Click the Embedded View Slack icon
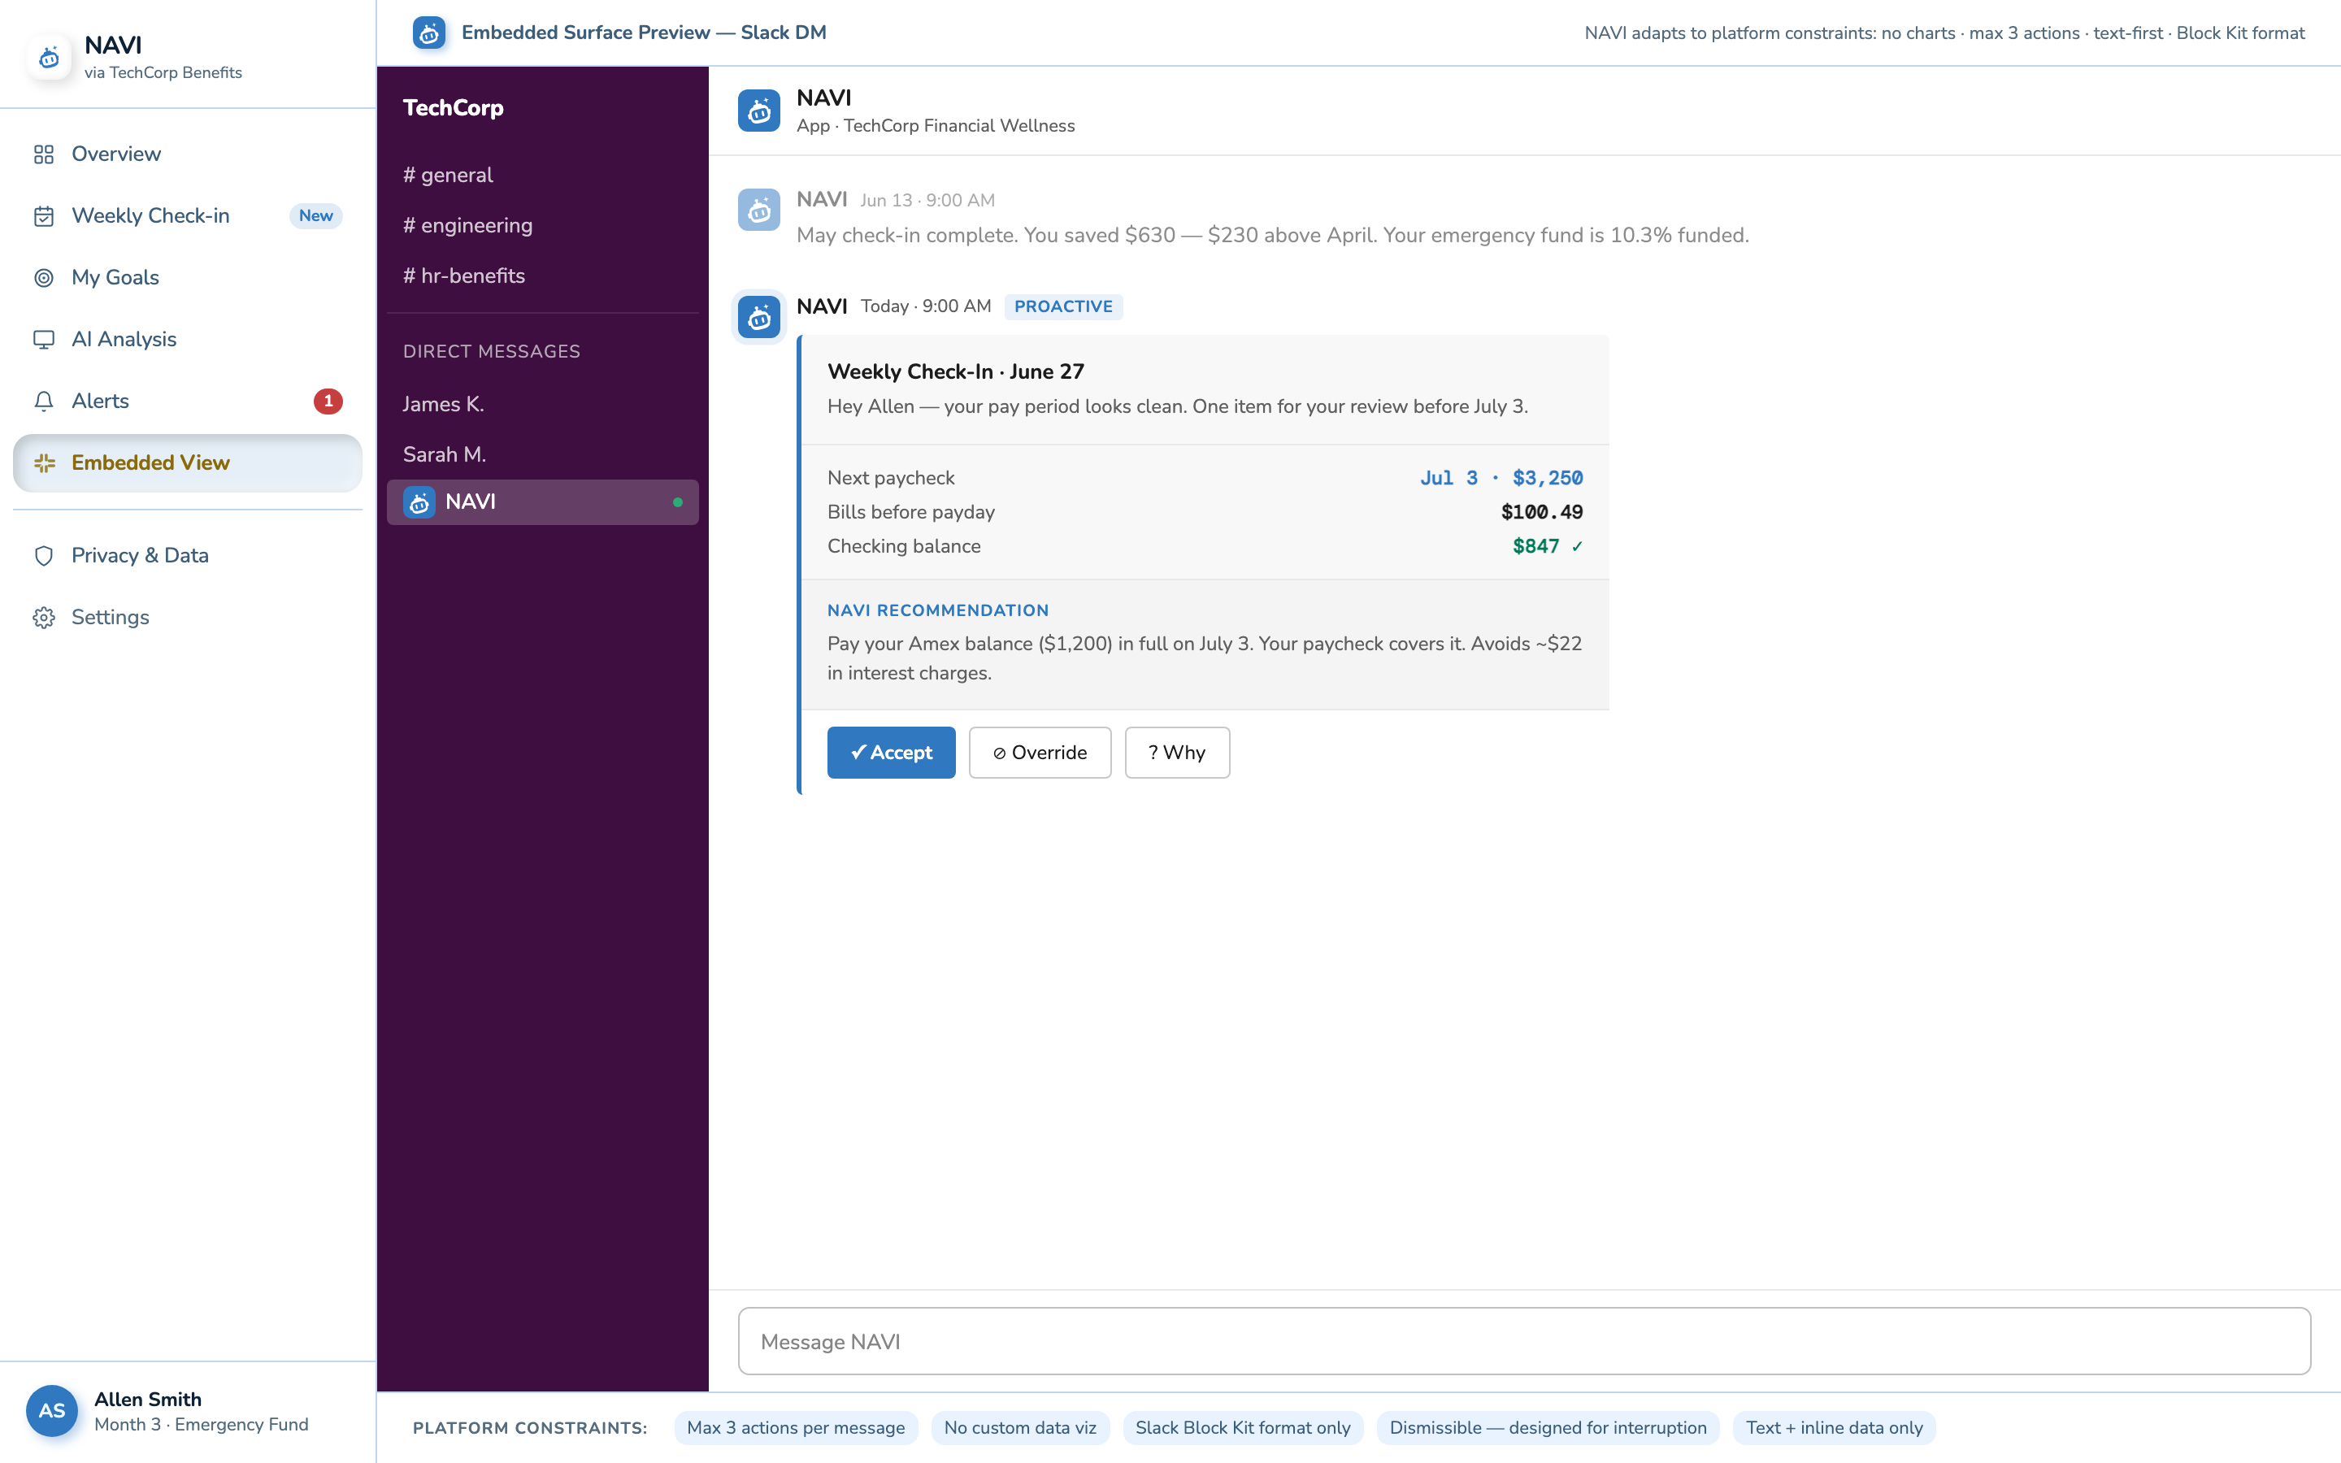2341x1463 pixels. pyautogui.click(x=44, y=463)
